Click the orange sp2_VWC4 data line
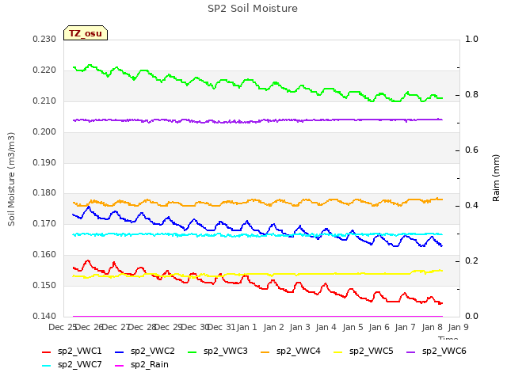 pyautogui.click(x=257, y=203)
